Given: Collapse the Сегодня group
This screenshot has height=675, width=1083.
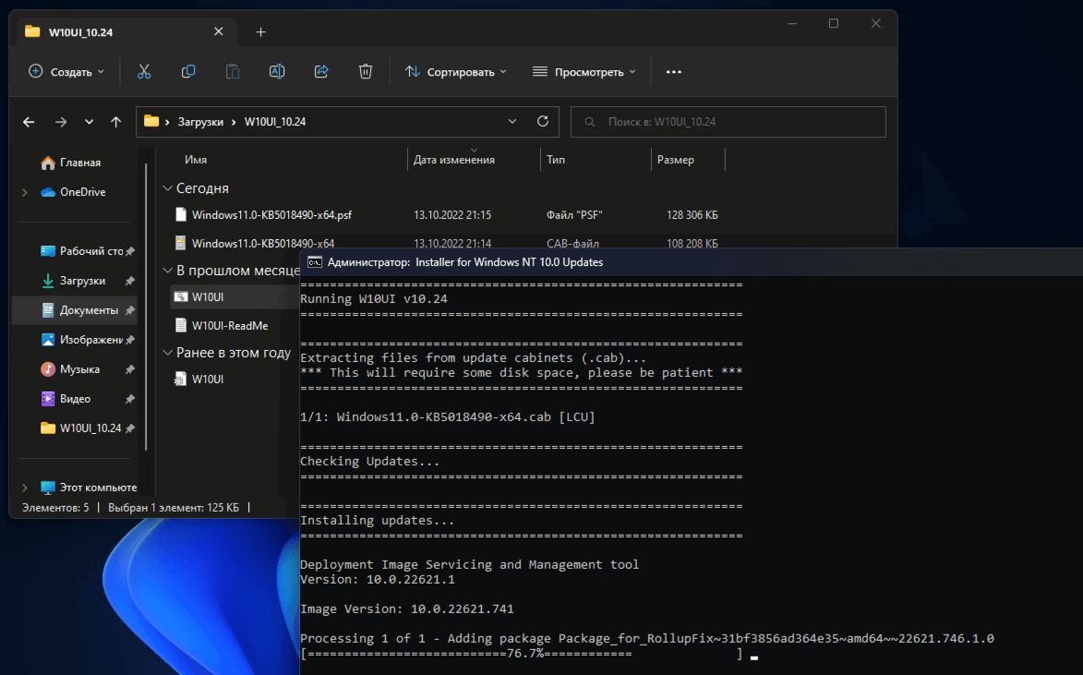Looking at the screenshot, I should (x=167, y=188).
